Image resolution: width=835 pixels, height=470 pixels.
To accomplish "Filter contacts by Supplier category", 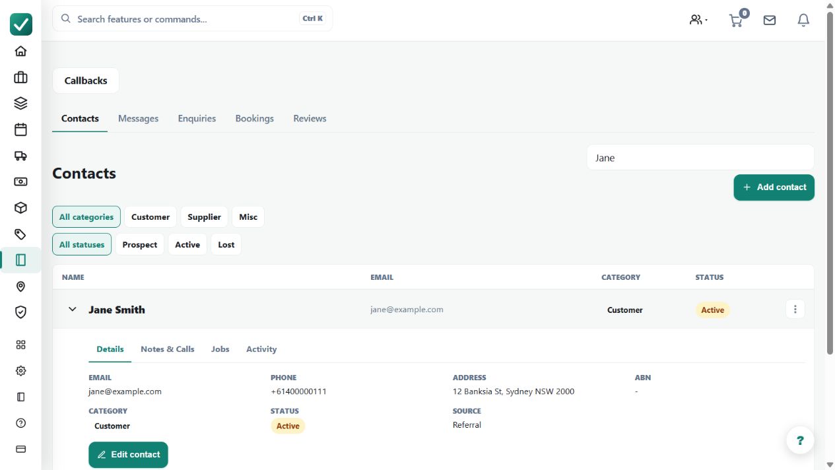I will point(205,217).
